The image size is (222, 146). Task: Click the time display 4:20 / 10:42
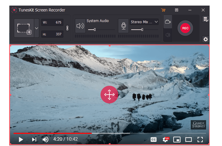(65, 139)
